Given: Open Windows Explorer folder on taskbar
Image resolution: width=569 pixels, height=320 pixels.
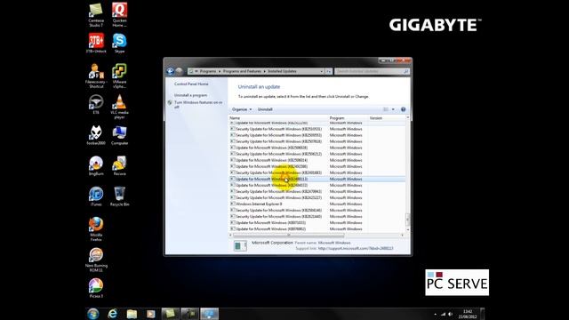Looking at the screenshot, I should (x=132, y=314).
